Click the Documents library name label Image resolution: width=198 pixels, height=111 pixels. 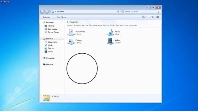pos(80,31)
